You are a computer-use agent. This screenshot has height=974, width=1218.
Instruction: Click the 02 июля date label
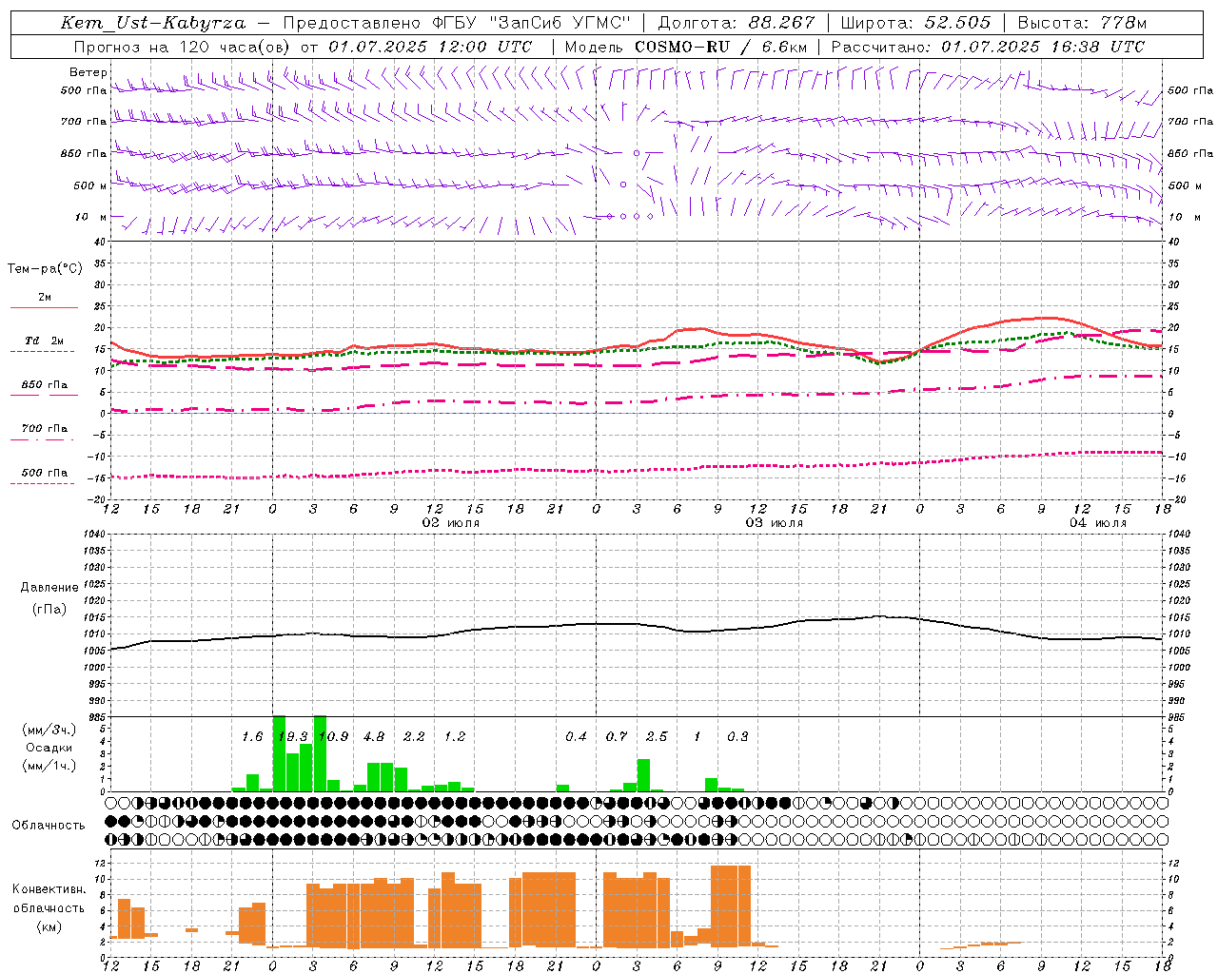(451, 523)
